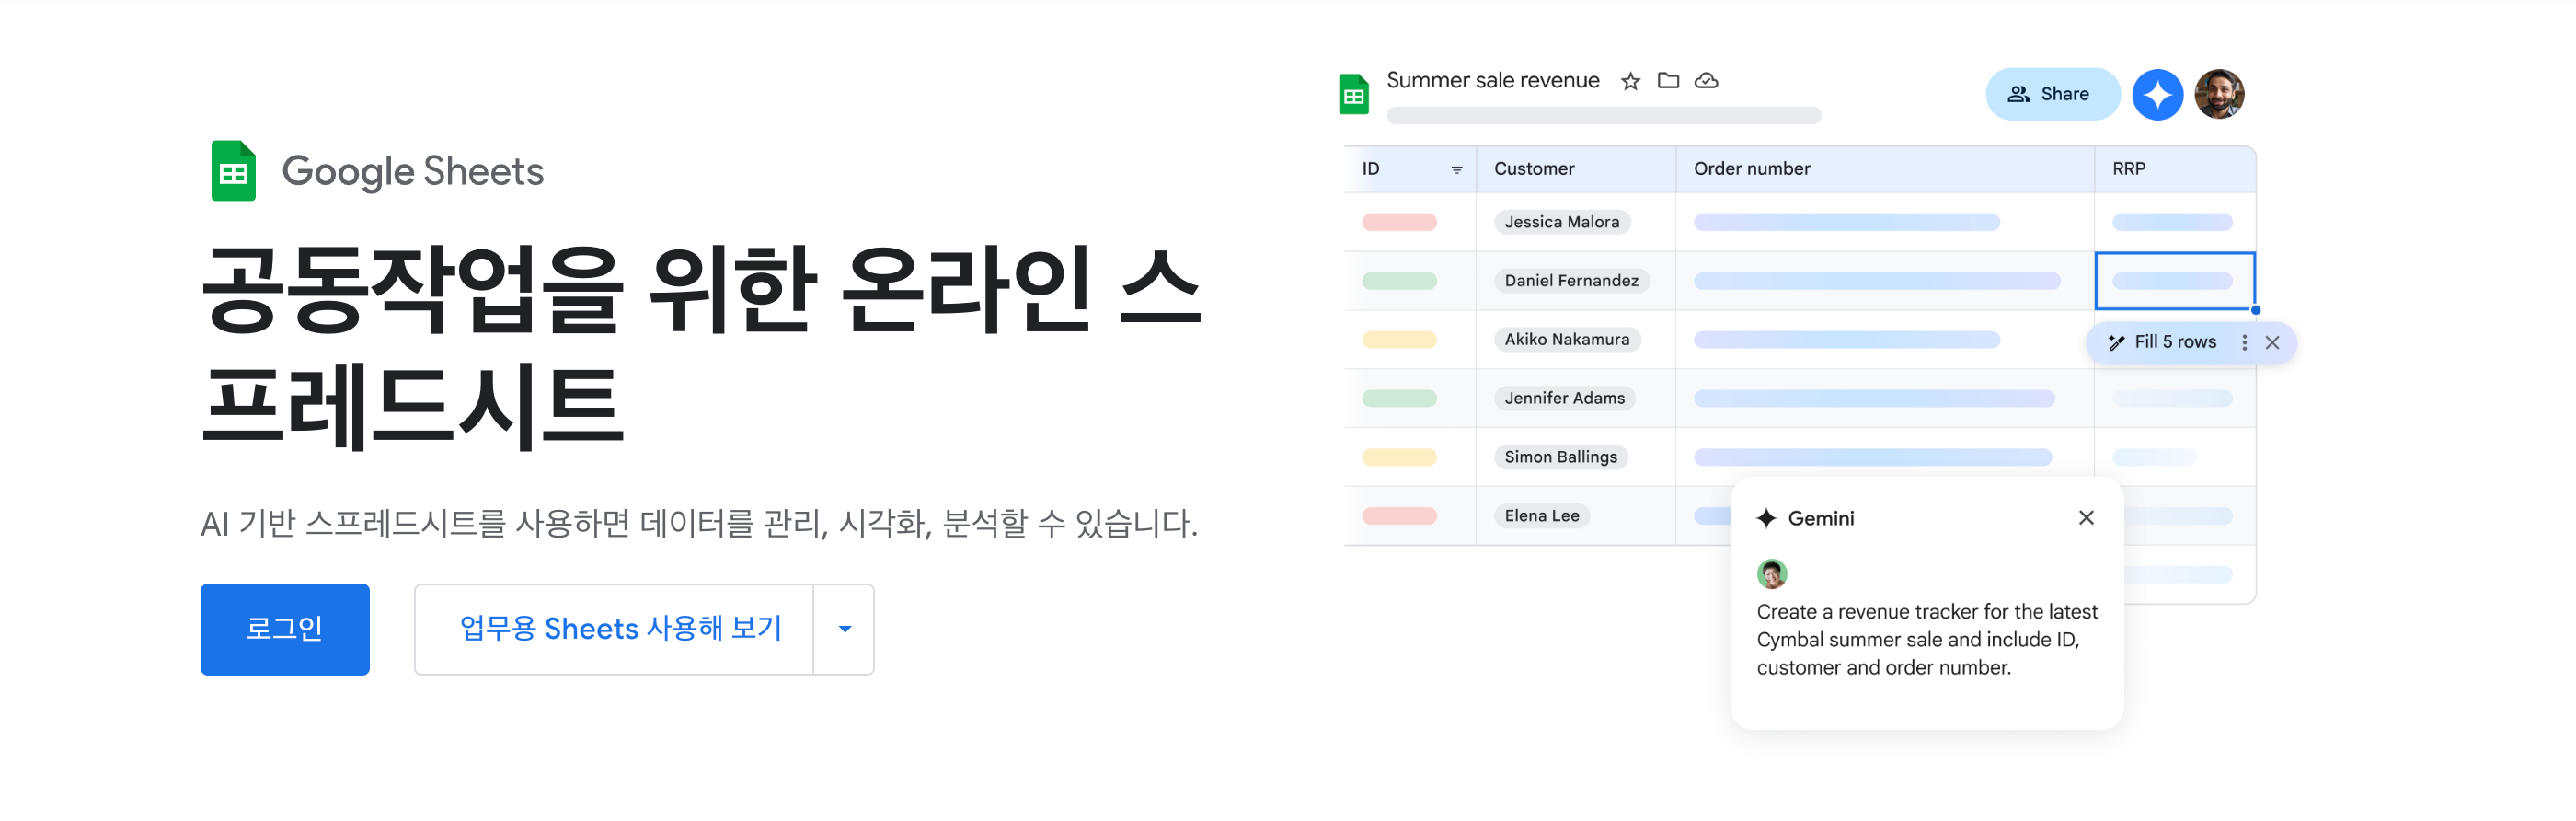Viewport: 2576px width, 821px height.
Task: Open the three-dot menu on Fill 5 rows chip
Action: pos(2244,343)
